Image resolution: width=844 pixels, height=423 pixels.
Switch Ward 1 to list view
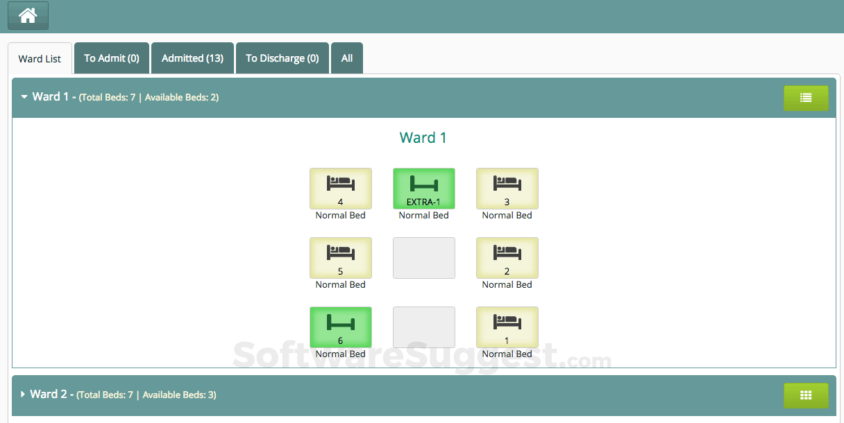point(805,98)
